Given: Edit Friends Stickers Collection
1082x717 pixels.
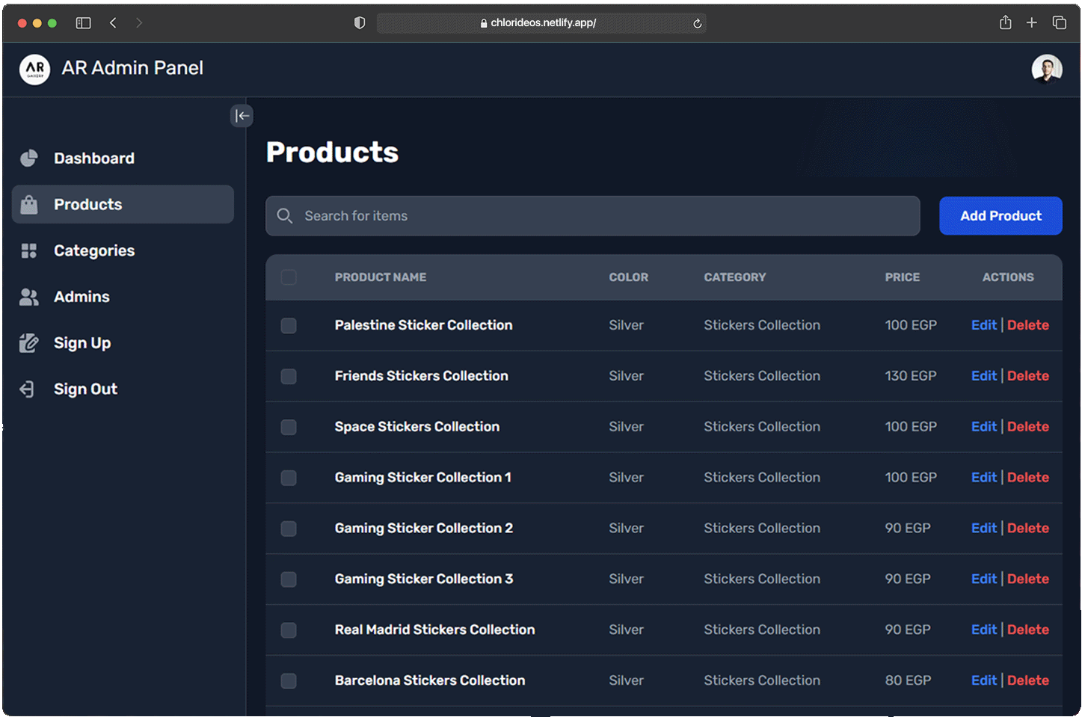Looking at the screenshot, I should (x=983, y=376).
